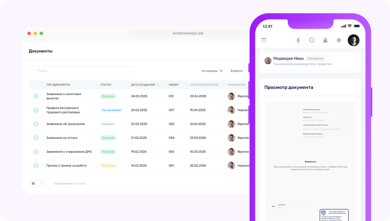Toggle check circle for Заявление на отпуск
The height and width of the screenshot is (221, 390).
click(x=36, y=138)
